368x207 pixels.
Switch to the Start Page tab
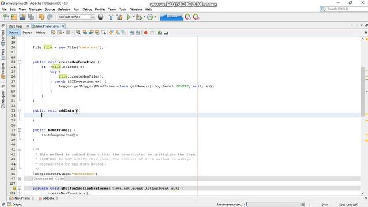[x=16, y=26]
